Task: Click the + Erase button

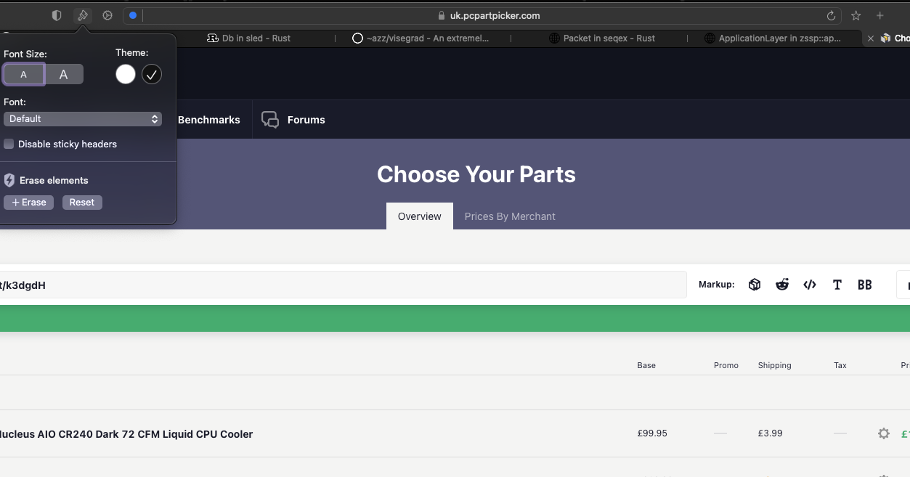Action: click(29, 203)
